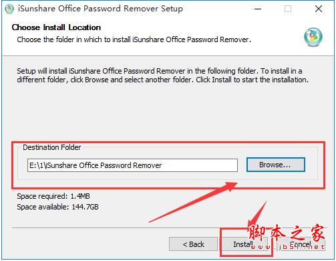Click the Space available: 144.7GB text

(57, 207)
